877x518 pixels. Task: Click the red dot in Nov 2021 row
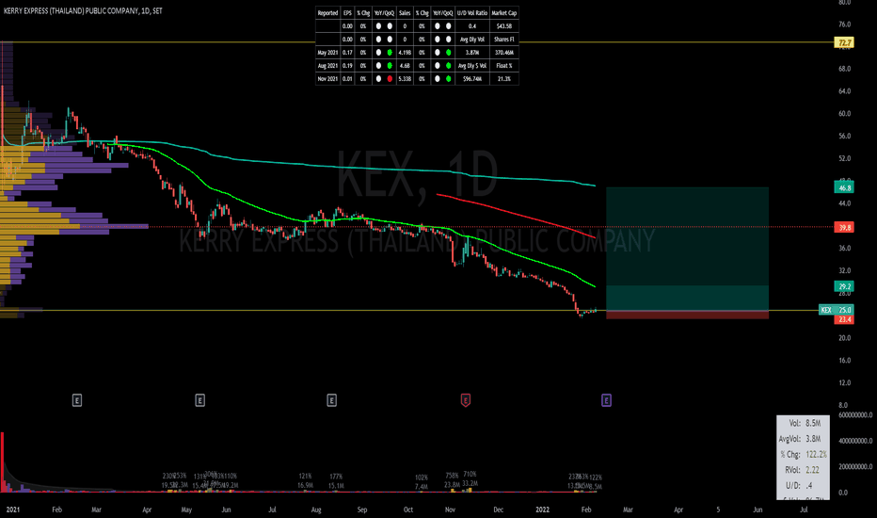tap(390, 79)
